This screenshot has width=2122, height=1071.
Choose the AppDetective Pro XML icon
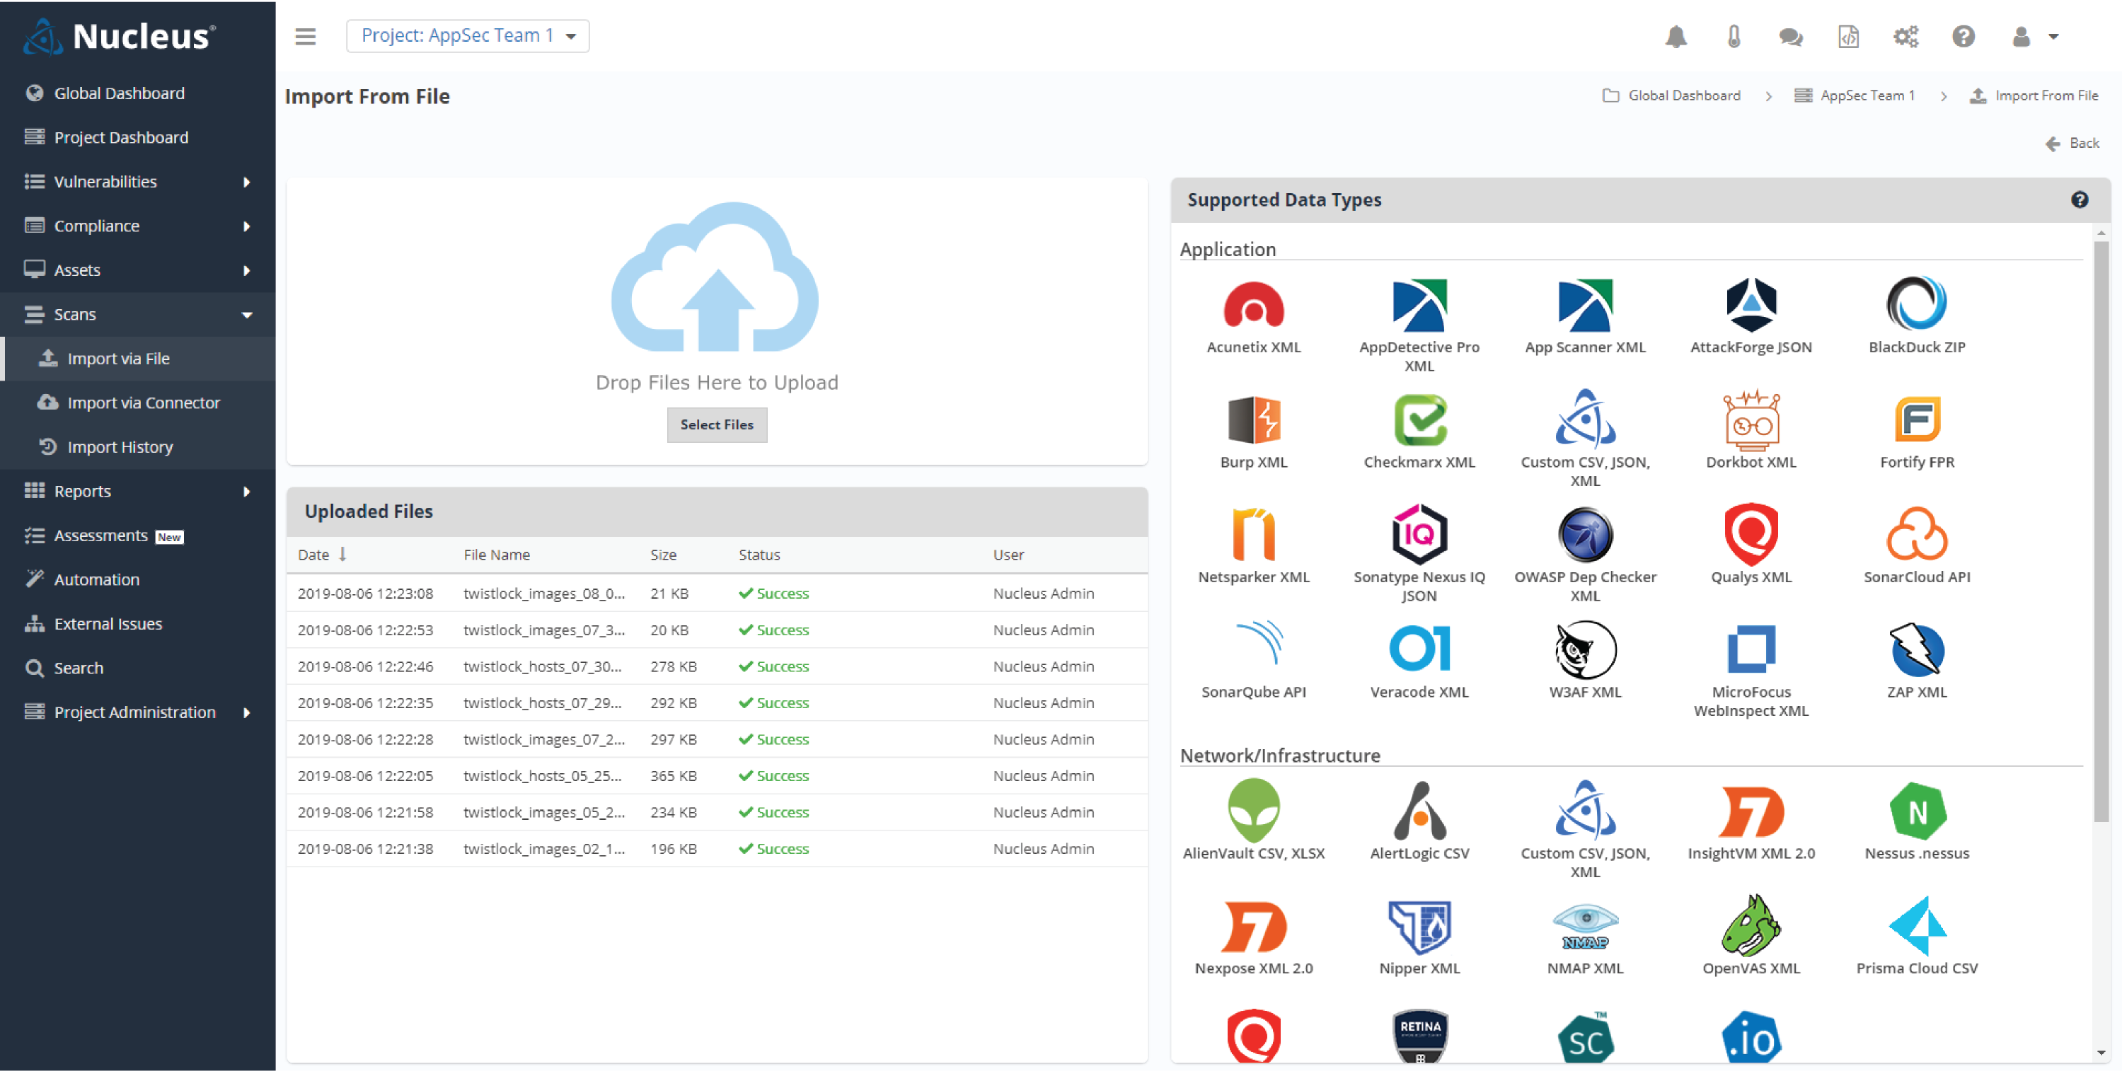tap(1419, 306)
